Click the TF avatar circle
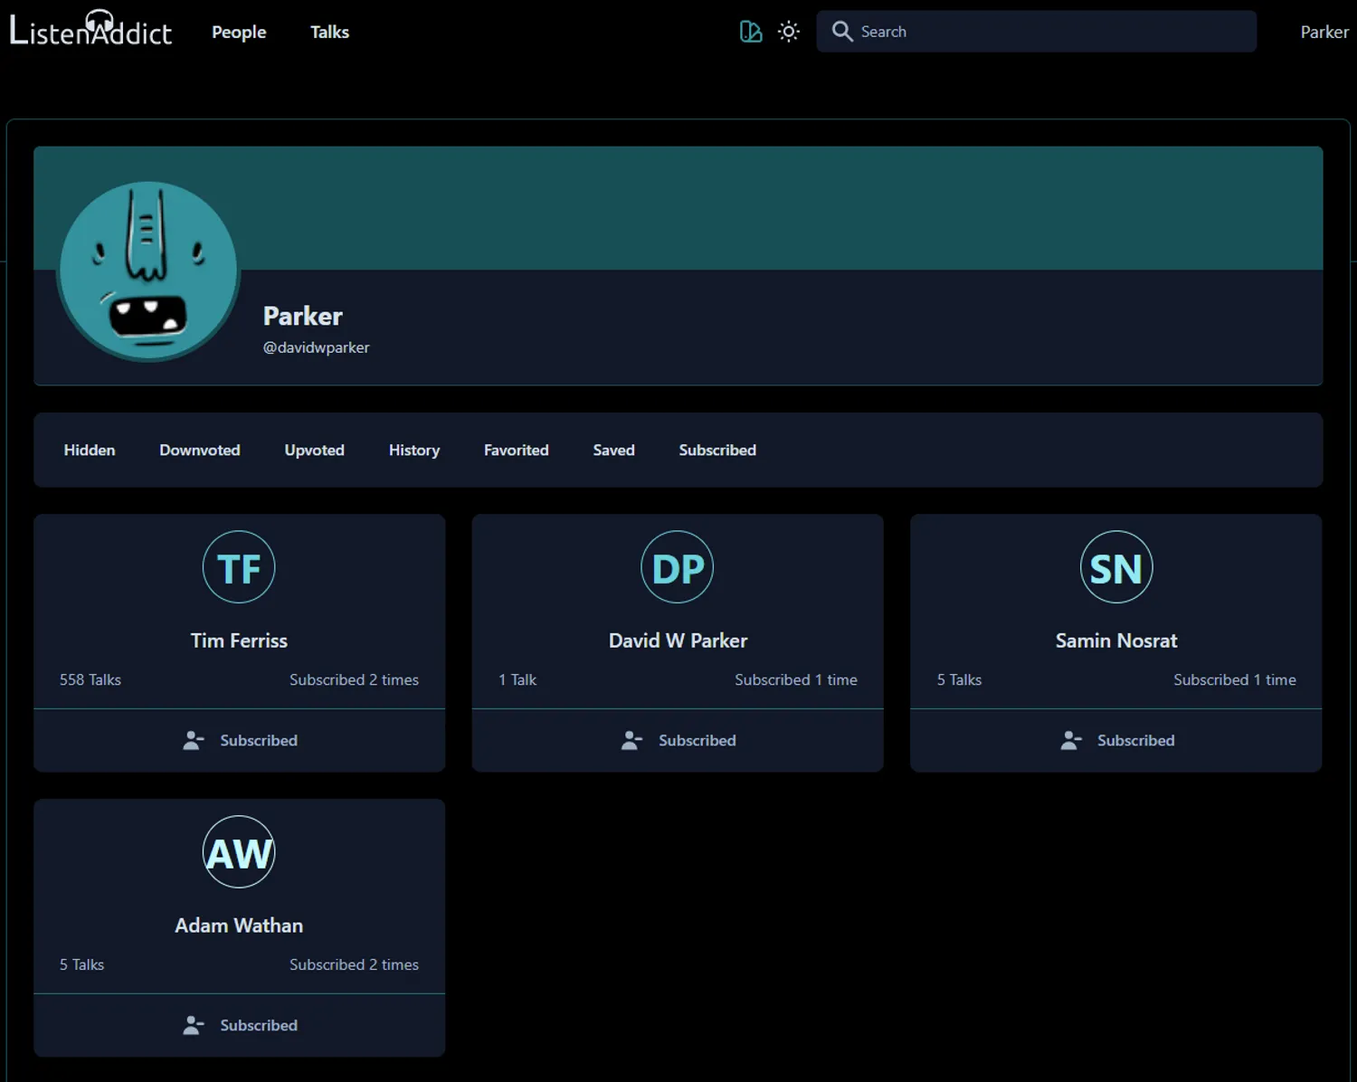The height and width of the screenshot is (1082, 1357). coord(239,567)
